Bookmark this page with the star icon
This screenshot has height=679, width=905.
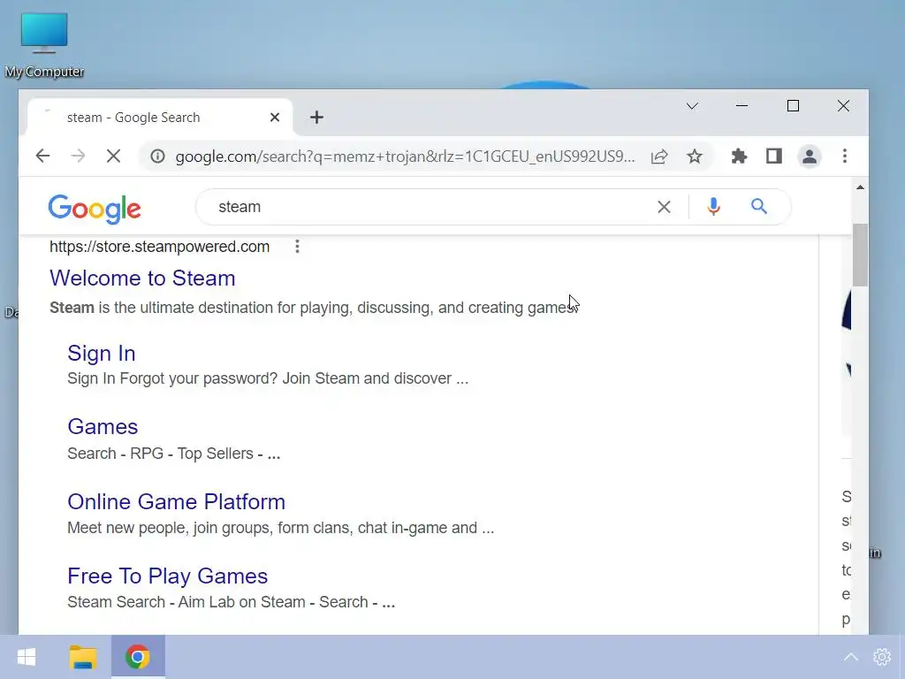click(x=695, y=156)
